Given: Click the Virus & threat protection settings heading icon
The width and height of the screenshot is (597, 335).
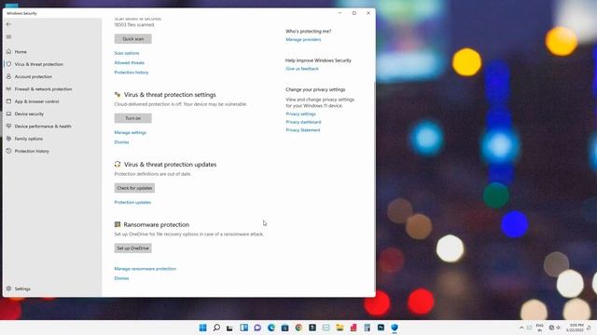Looking at the screenshot, I should (x=118, y=95).
